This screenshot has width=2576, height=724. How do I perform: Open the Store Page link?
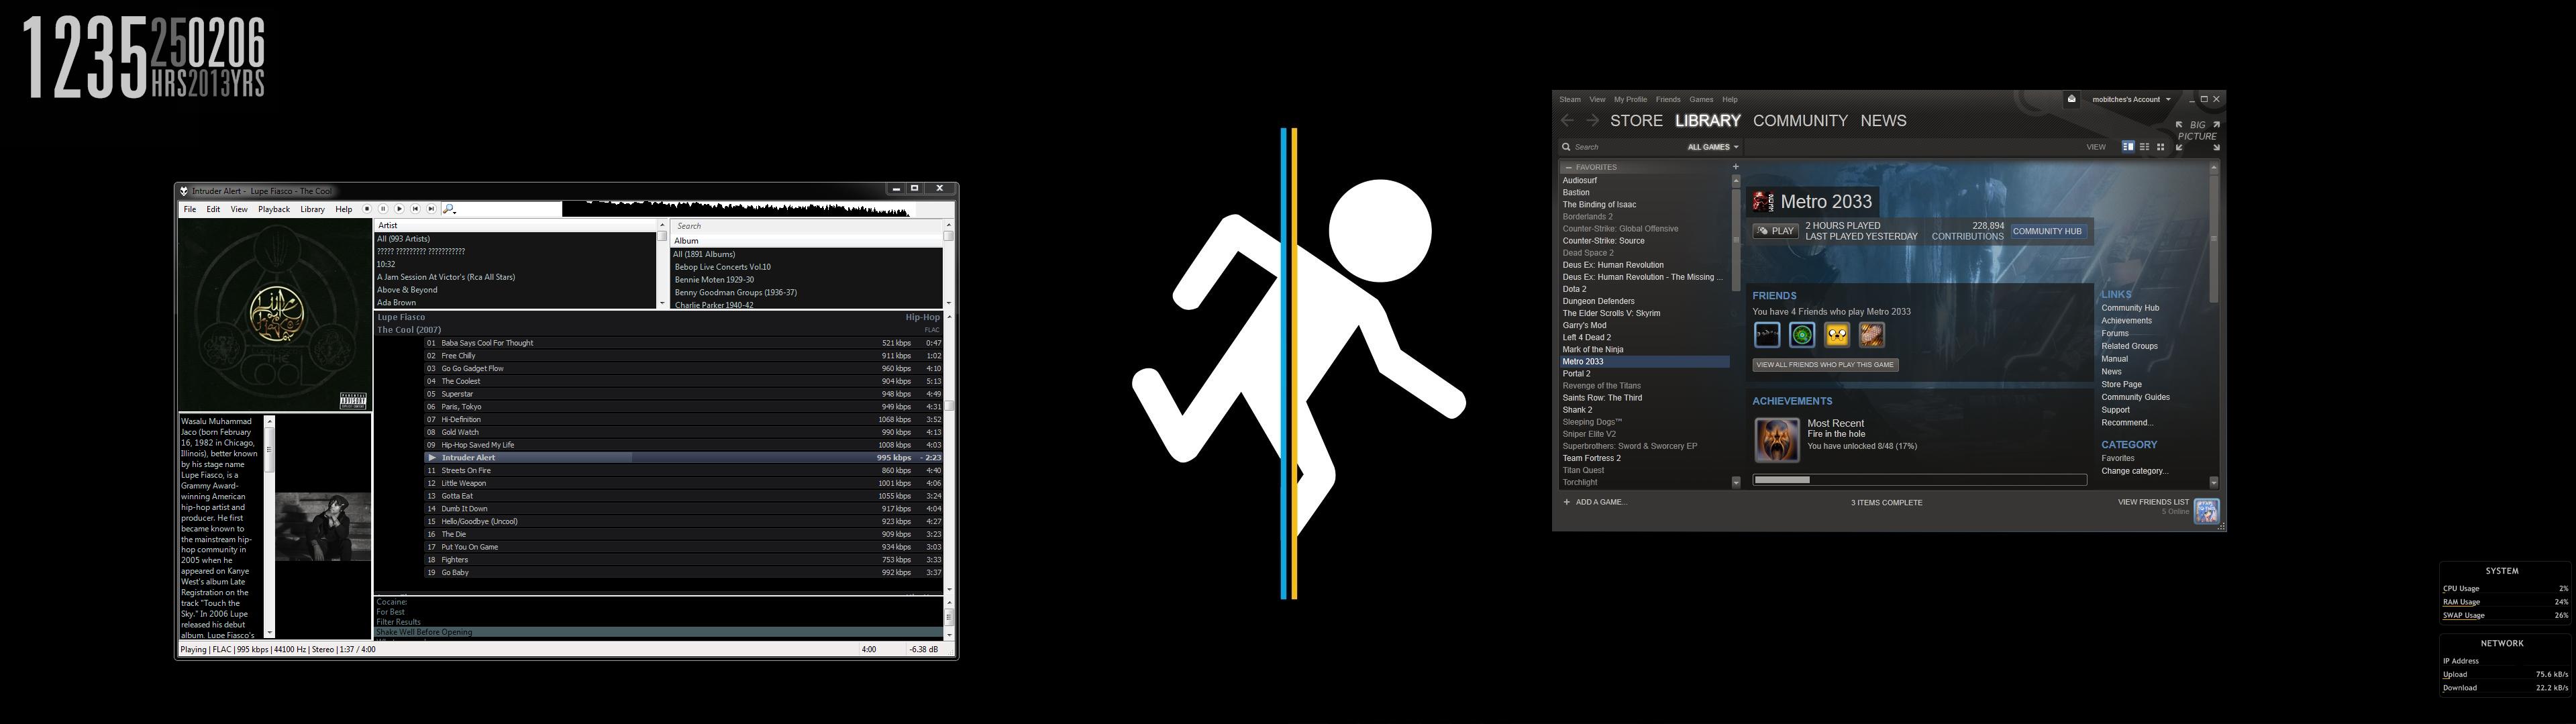pyautogui.click(x=2121, y=385)
